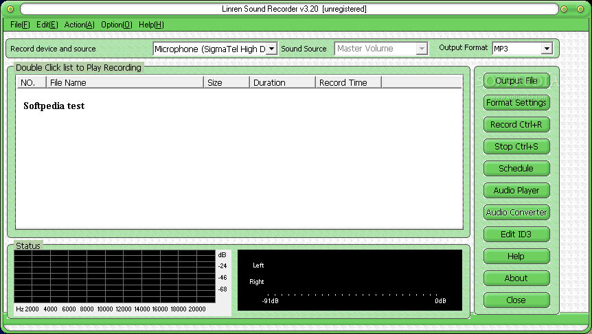Screen dimensions: 592x334
Task: Expand the MP3 output format dropdown
Action: [x=547, y=48]
